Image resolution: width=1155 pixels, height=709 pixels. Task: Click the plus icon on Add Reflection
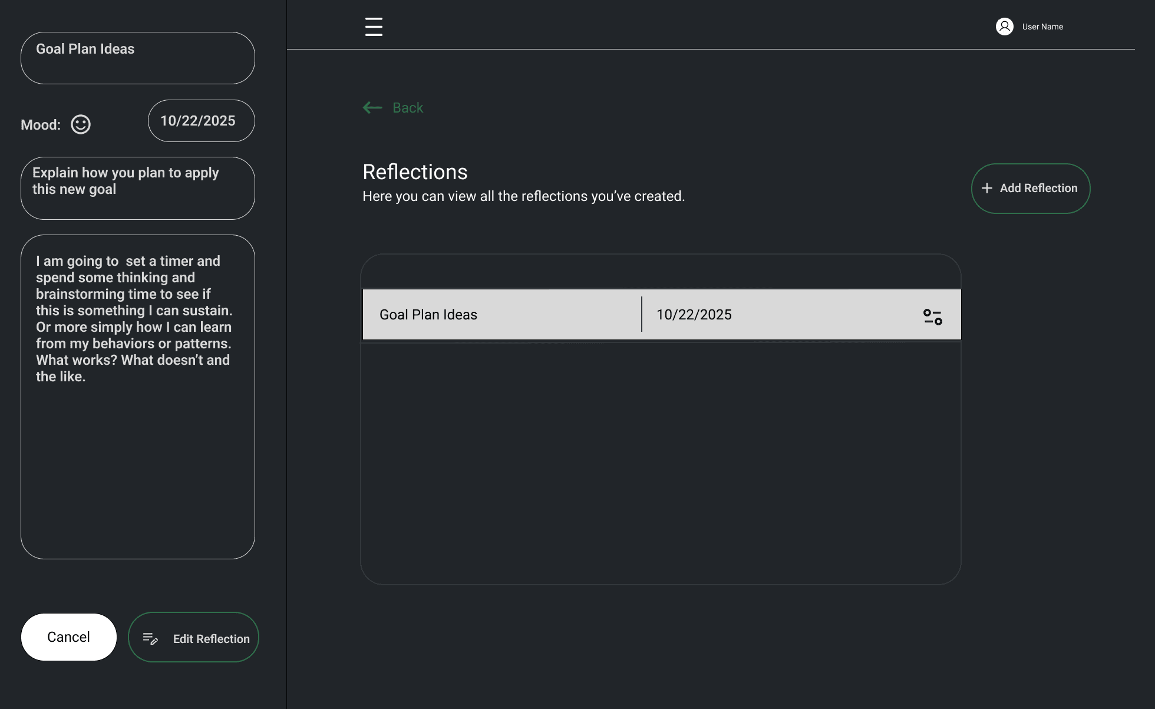987,188
